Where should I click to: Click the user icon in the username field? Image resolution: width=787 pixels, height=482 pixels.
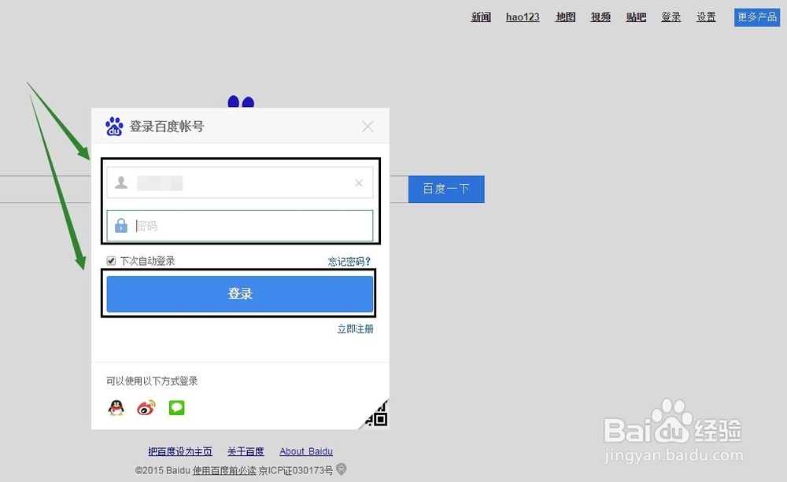tap(120, 182)
